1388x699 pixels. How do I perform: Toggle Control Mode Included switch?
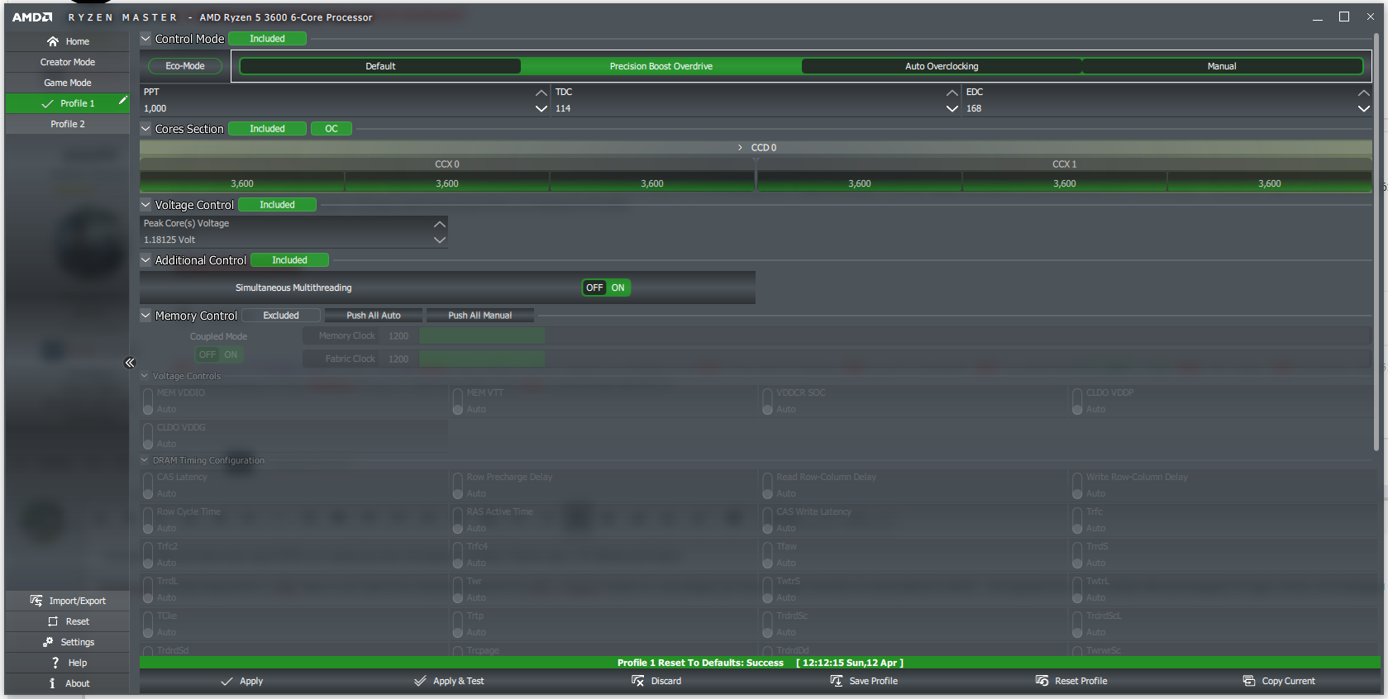(267, 39)
